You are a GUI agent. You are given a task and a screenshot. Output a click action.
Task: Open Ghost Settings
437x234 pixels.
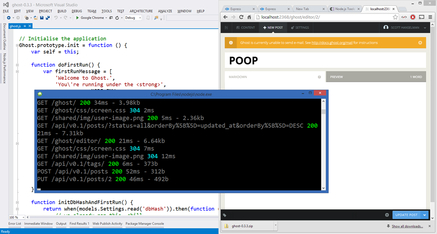(300, 28)
